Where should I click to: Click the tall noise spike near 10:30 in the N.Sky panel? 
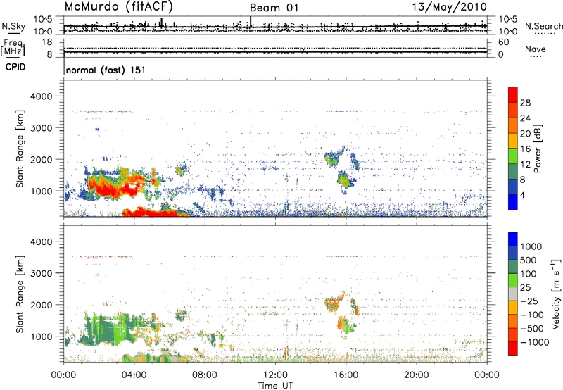(251, 22)
